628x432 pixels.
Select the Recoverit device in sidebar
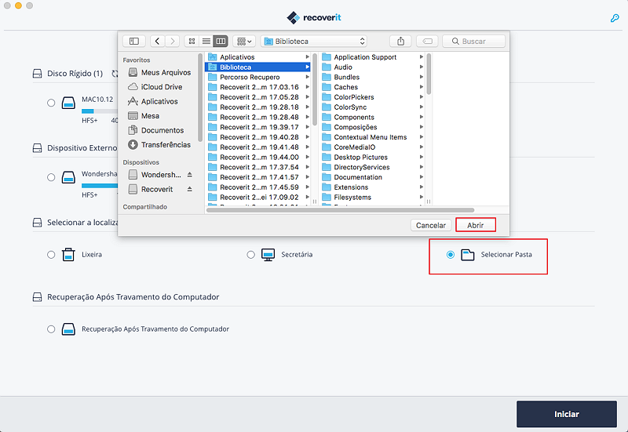(x=151, y=189)
